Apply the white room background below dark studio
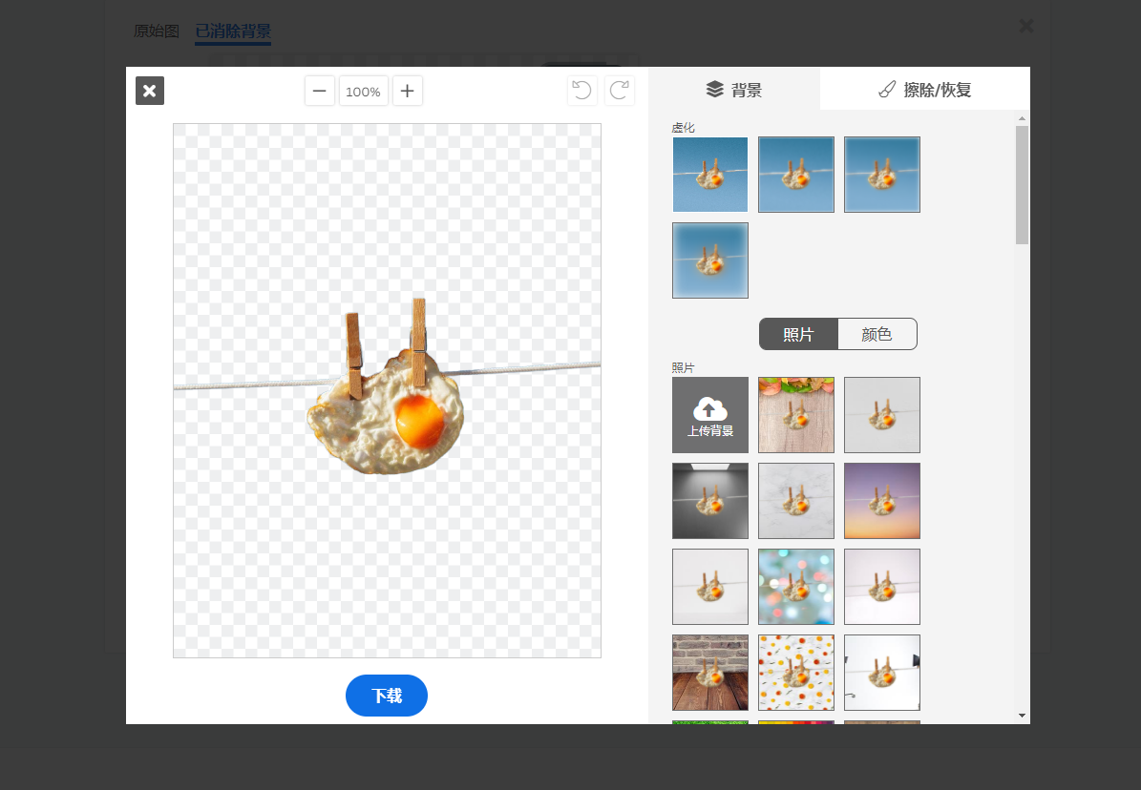 pos(710,587)
